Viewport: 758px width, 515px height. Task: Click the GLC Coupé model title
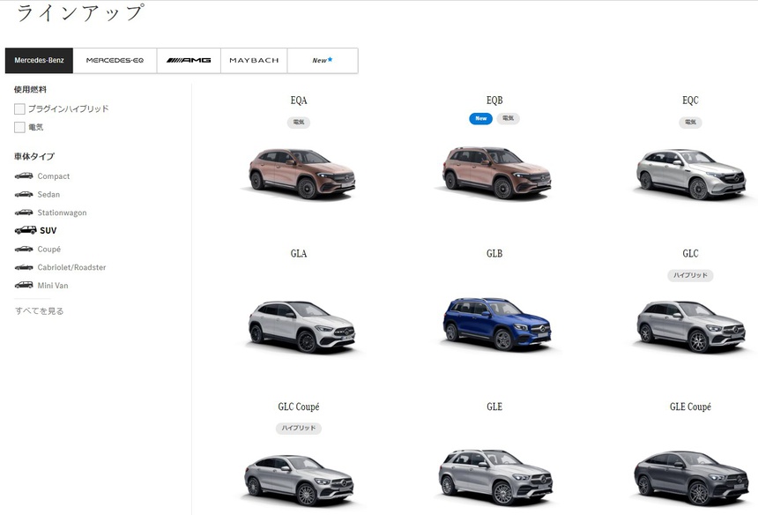(299, 407)
